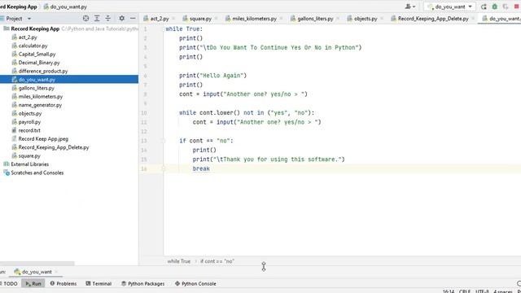Open the Python Console tool window

(195, 284)
